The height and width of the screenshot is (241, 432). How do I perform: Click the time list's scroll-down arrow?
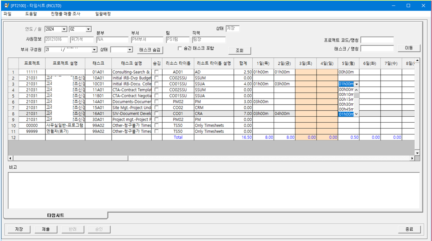[356, 114]
